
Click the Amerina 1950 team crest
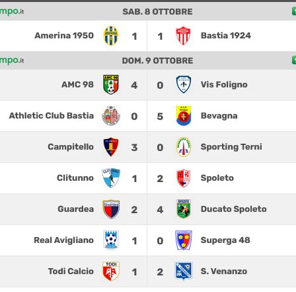tap(111, 36)
